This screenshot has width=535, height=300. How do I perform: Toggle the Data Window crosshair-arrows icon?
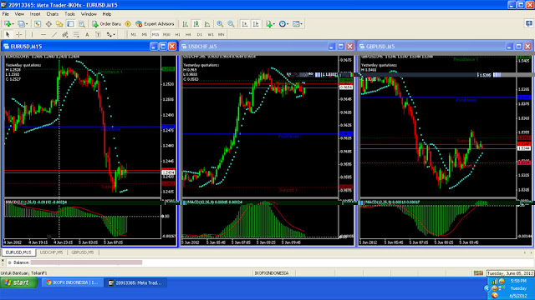[48, 24]
